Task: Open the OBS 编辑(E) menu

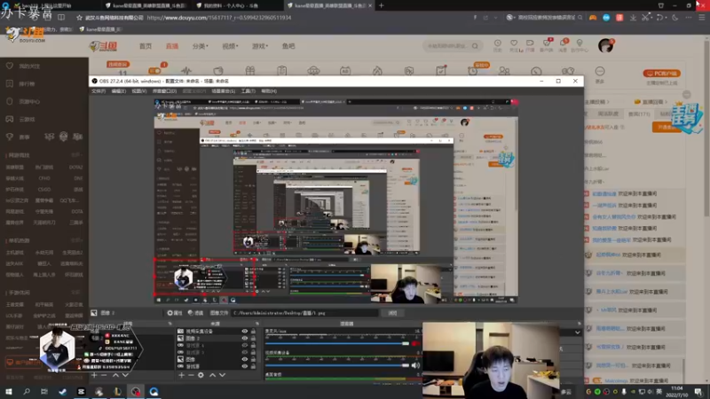Action: coord(118,91)
